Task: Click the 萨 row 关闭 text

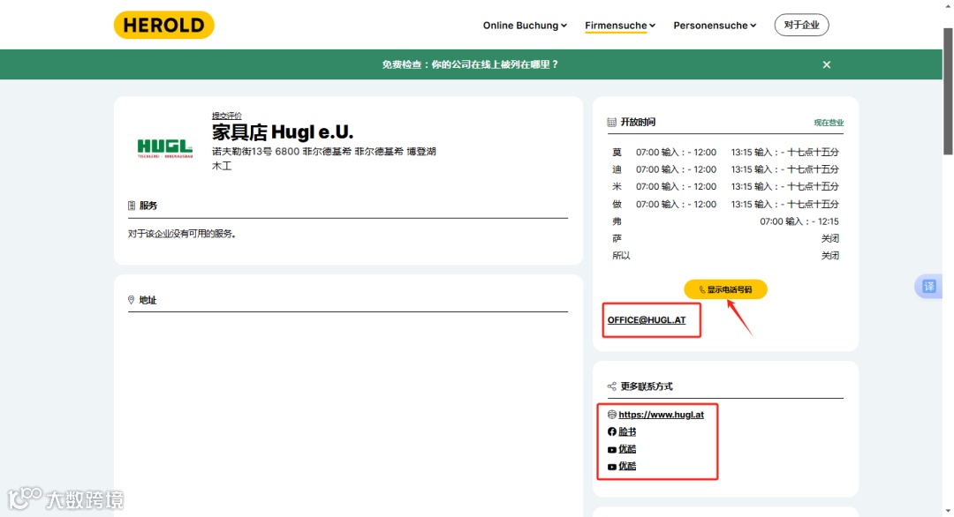Action: coord(829,238)
